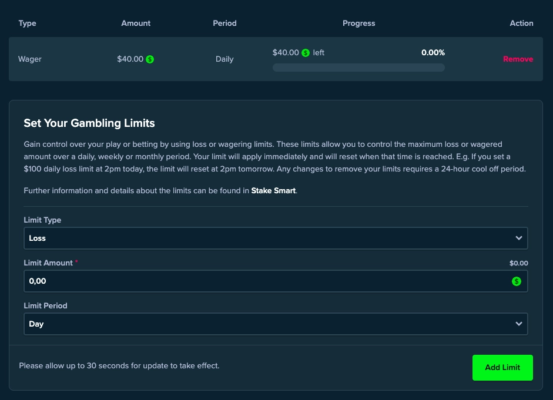The image size is (553, 400).
Task: Click the dollar coin icon next to $40.00 left
Action: tap(304, 52)
